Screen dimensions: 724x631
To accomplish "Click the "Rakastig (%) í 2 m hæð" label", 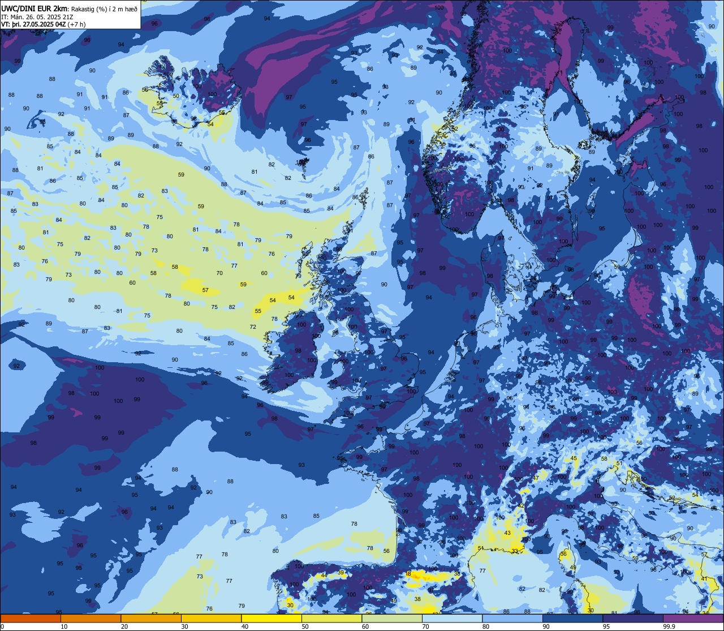I will [x=104, y=8].
